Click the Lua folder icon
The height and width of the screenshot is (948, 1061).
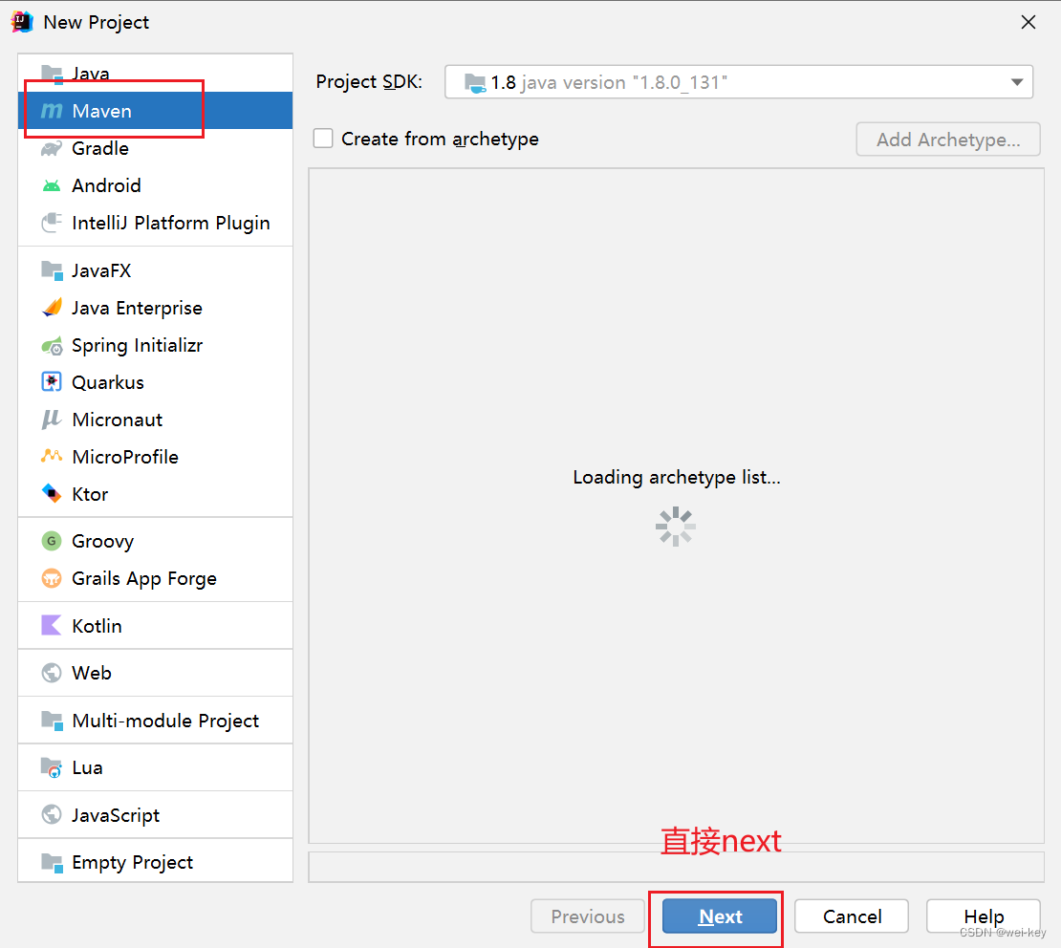point(53,768)
